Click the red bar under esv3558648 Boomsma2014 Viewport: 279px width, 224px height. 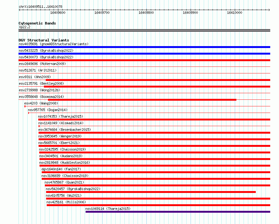(142, 100)
